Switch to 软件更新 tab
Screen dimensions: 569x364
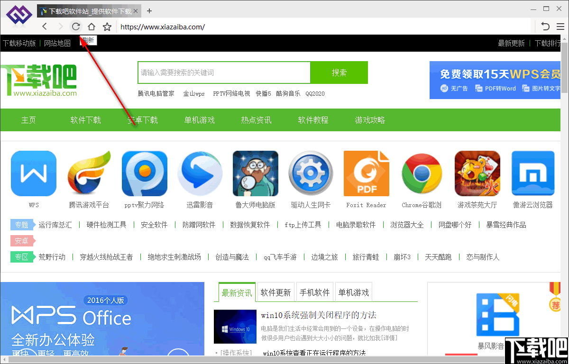pos(275,292)
